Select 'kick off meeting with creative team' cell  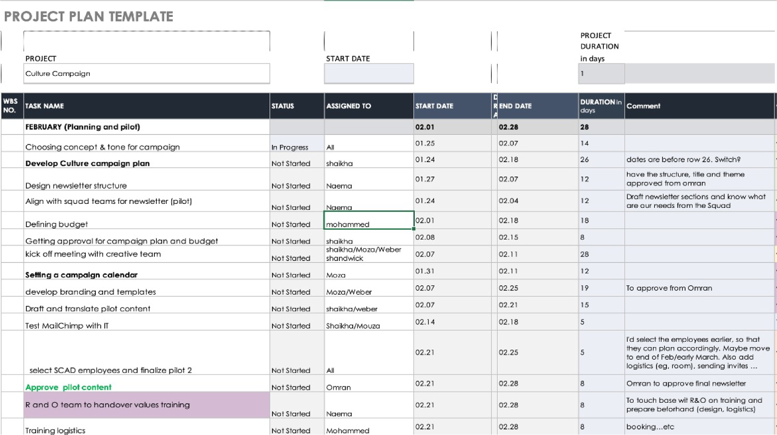[x=147, y=254]
